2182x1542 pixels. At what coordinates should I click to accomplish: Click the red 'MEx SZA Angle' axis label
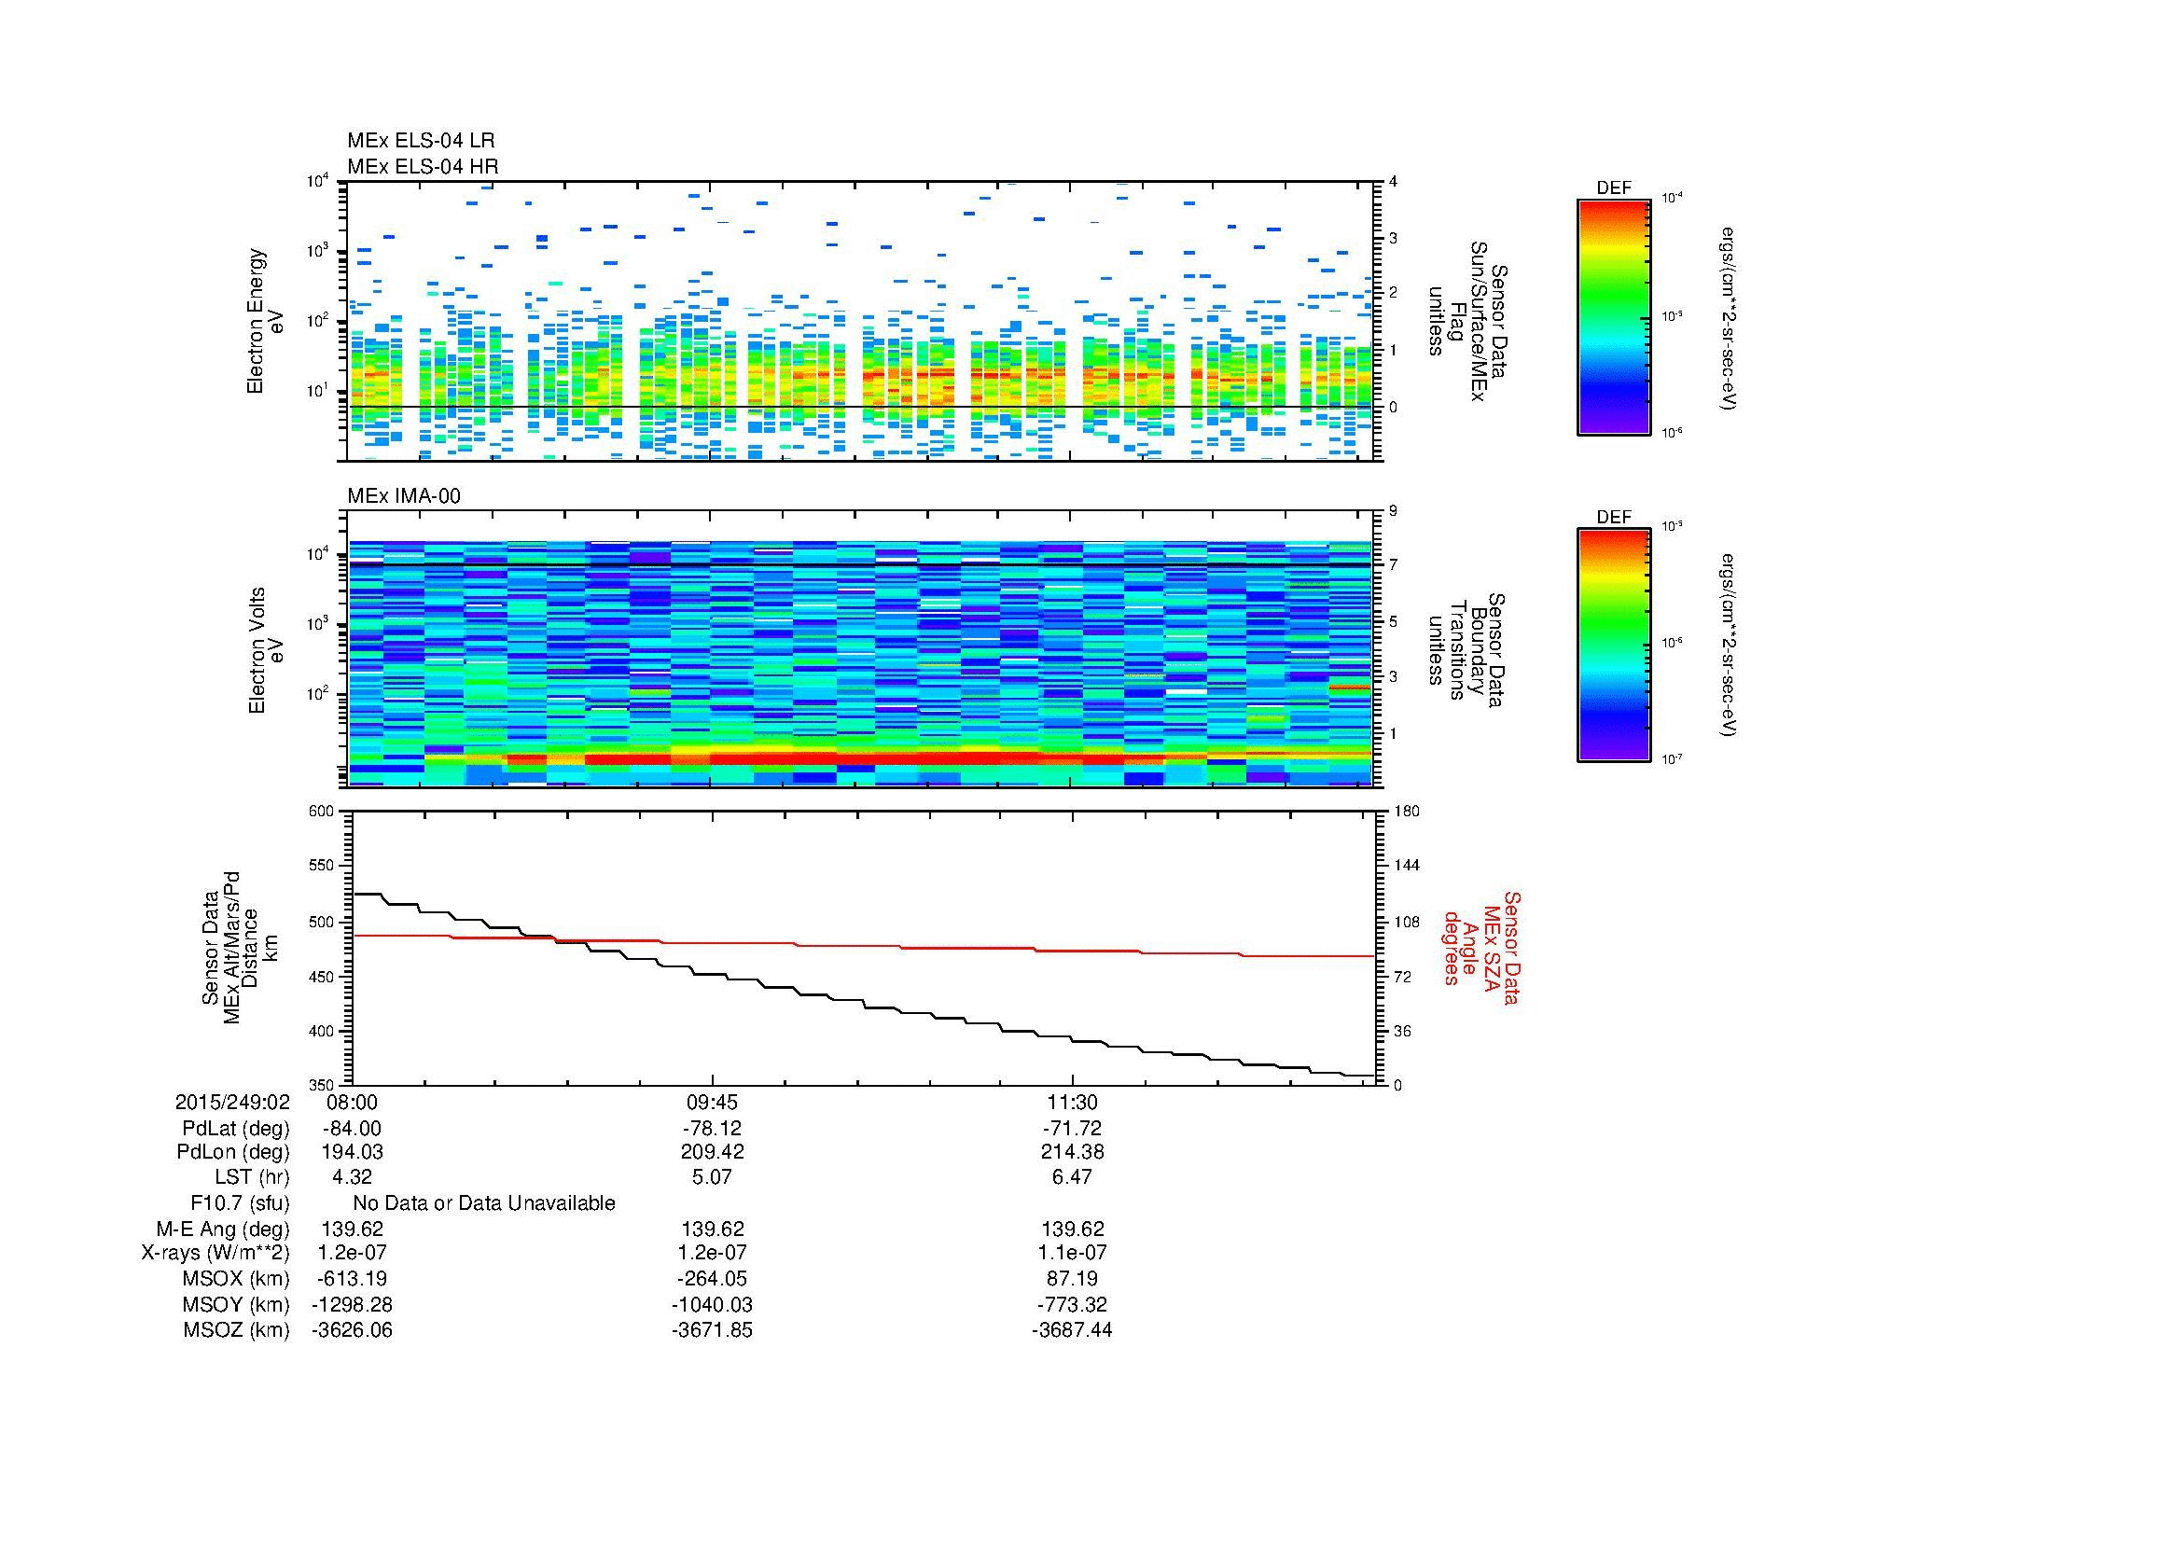(x=1480, y=947)
